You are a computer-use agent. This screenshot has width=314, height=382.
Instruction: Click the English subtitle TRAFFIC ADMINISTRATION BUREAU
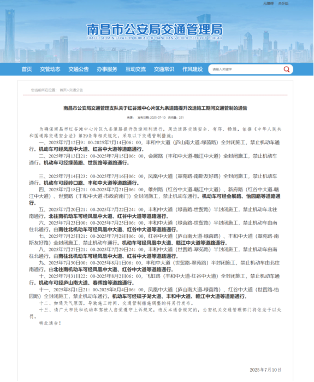click(x=155, y=38)
